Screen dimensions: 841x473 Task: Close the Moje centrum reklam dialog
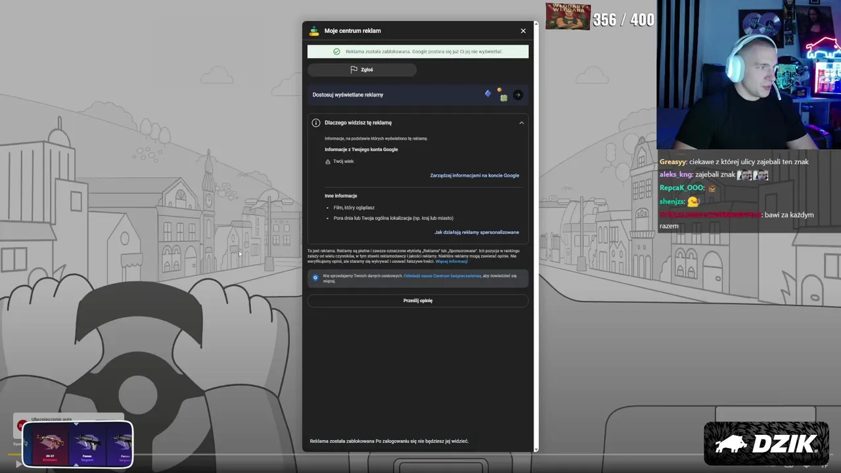pyautogui.click(x=523, y=31)
